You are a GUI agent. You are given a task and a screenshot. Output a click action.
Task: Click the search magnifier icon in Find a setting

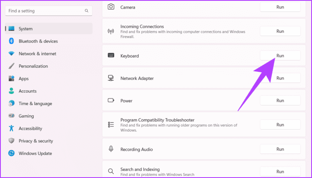tap(86, 11)
